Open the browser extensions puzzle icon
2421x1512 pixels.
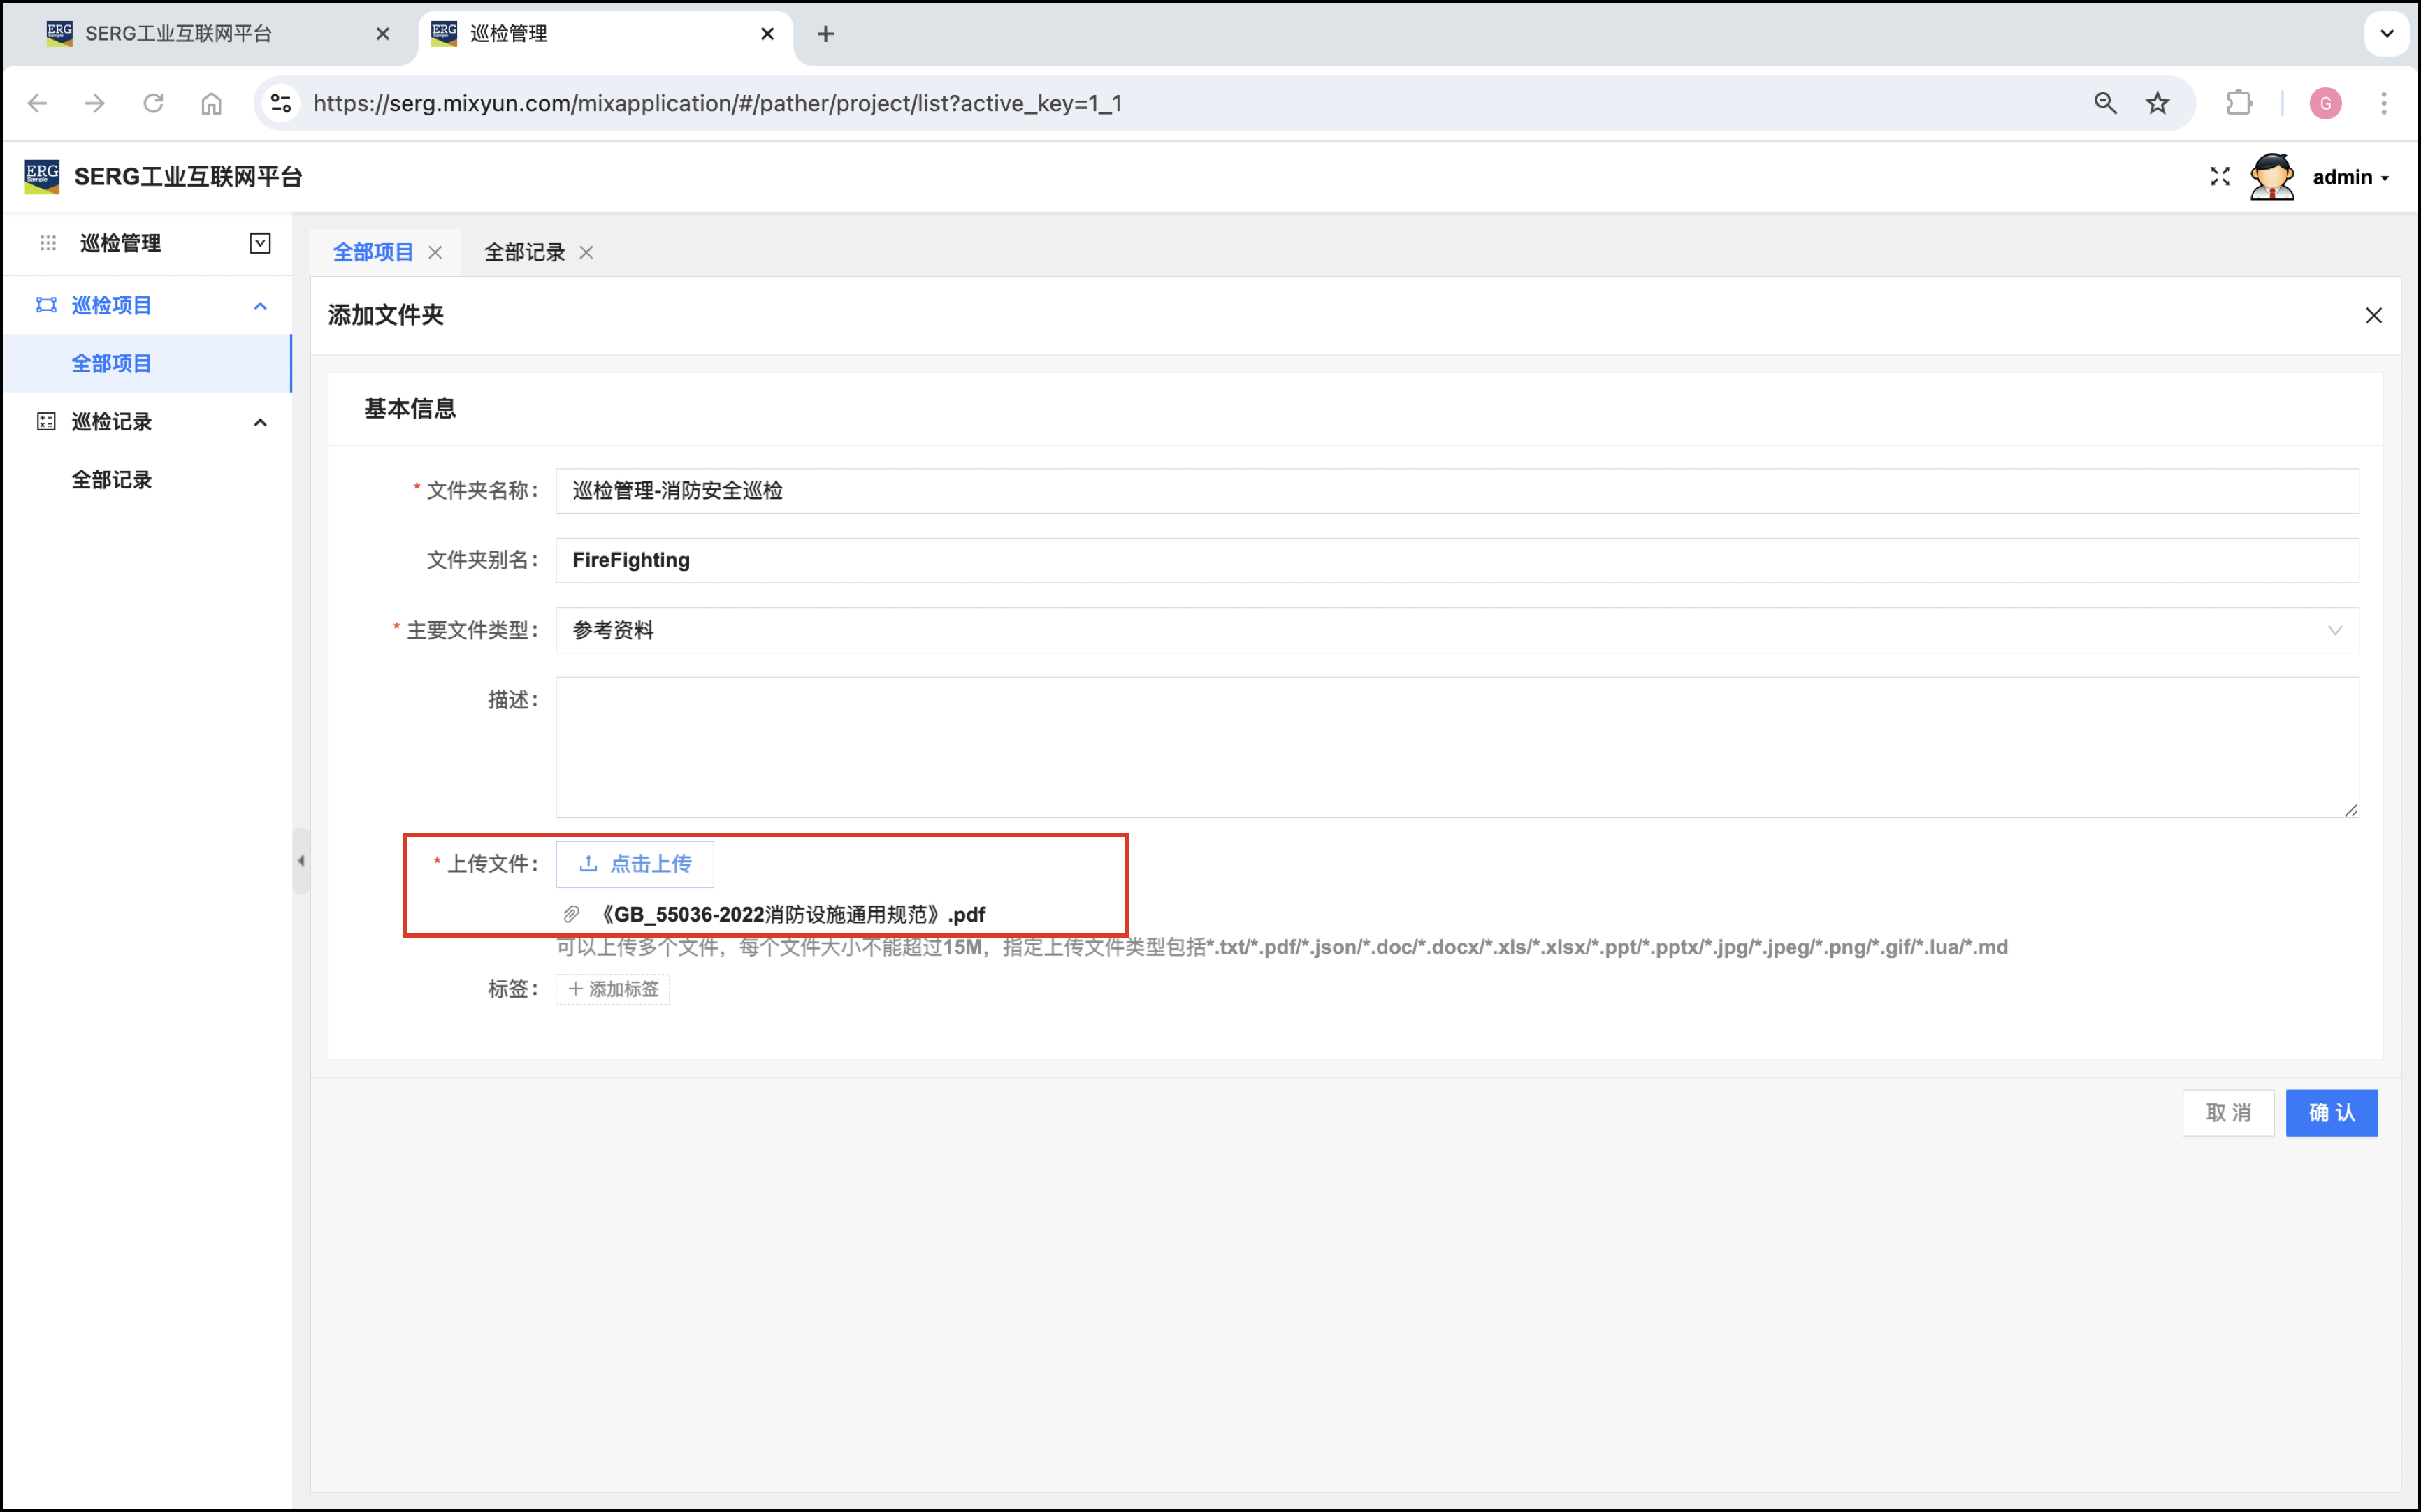2239,103
